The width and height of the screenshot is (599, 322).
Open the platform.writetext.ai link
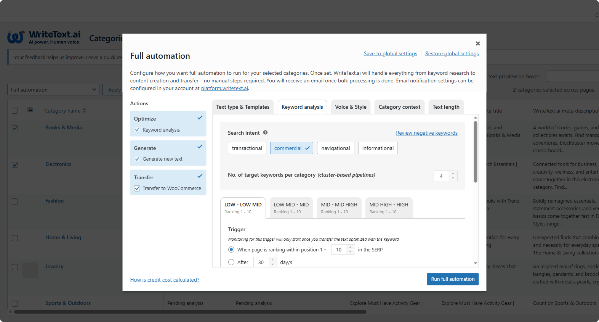click(x=224, y=88)
